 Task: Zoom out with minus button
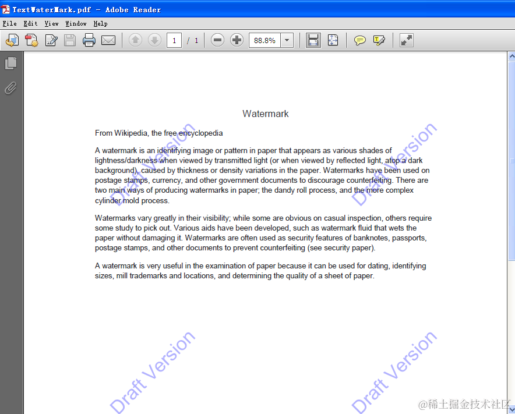click(x=217, y=40)
